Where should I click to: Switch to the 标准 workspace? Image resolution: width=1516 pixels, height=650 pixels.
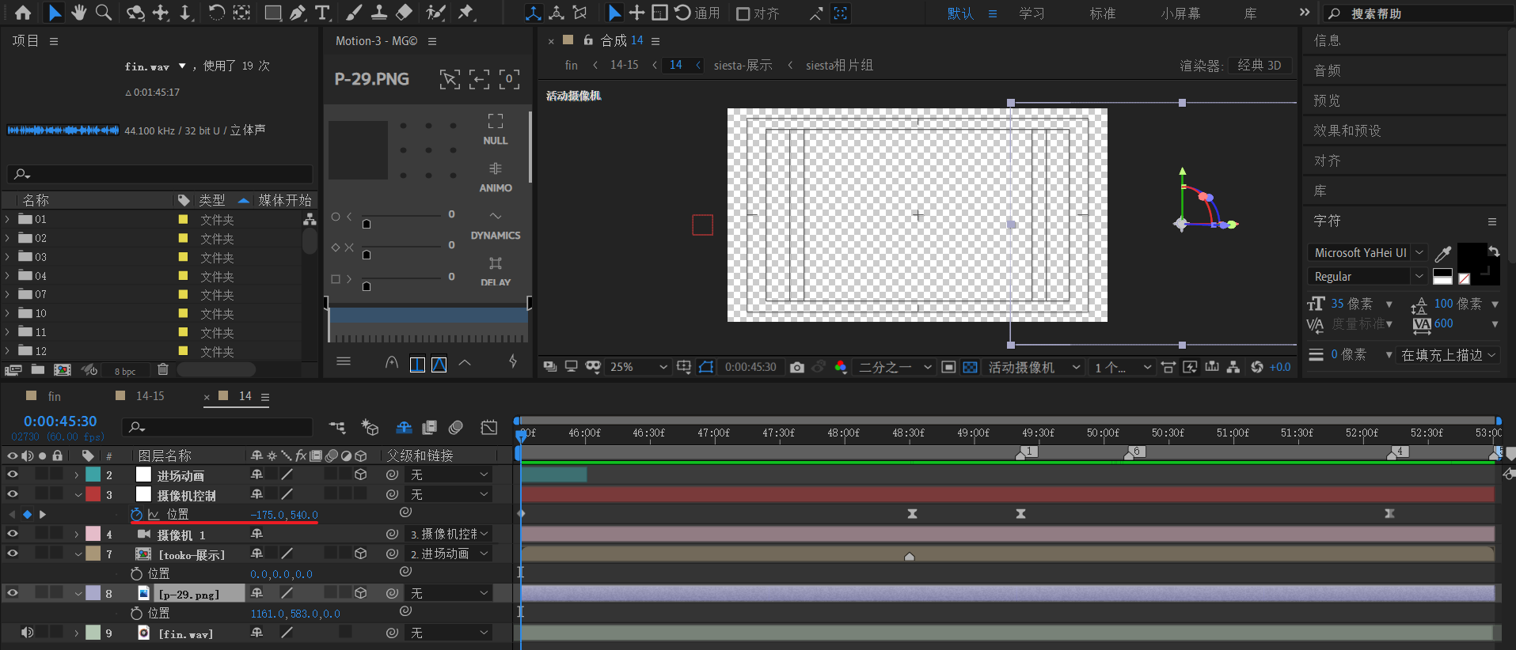click(1103, 13)
